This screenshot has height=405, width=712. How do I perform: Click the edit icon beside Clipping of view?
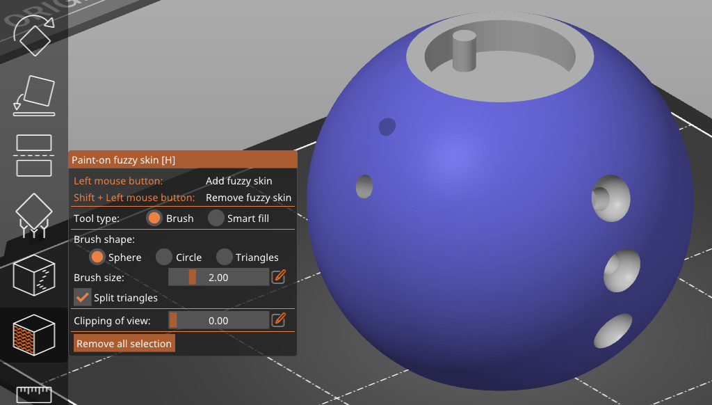pos(279,320)
